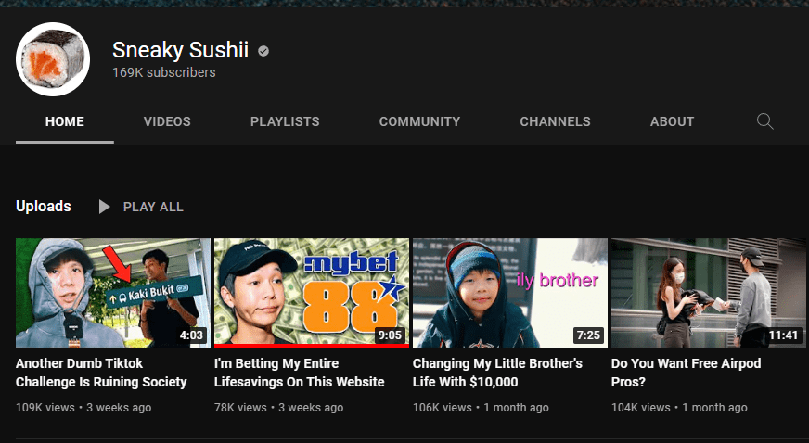The image size is (809, 443).
Task: Open the mybet 88 video thumbnail
Action: [x=312, y=293]
